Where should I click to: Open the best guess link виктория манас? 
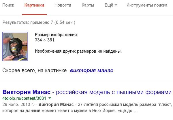coord(91,70)
